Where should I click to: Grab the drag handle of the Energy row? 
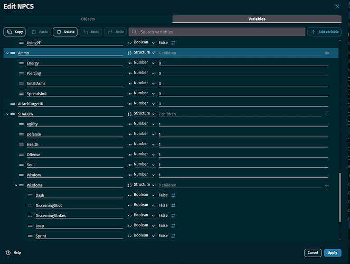click(21, 63)
